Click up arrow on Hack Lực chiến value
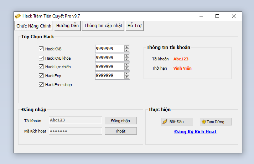This screenshot has width=254, height=164. (127, 65)
